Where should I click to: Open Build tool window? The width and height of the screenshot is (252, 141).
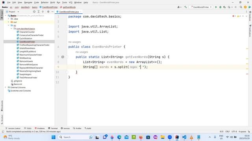[88, 128]
